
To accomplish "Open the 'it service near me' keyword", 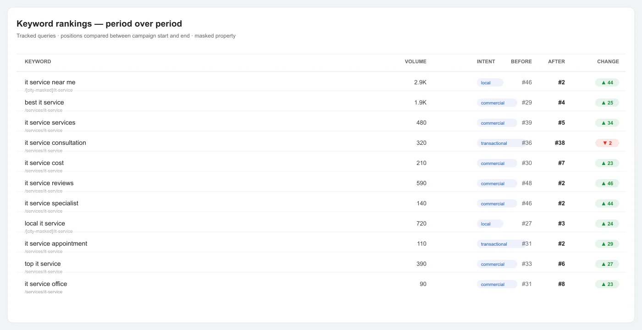I will [x=50, y=82].
